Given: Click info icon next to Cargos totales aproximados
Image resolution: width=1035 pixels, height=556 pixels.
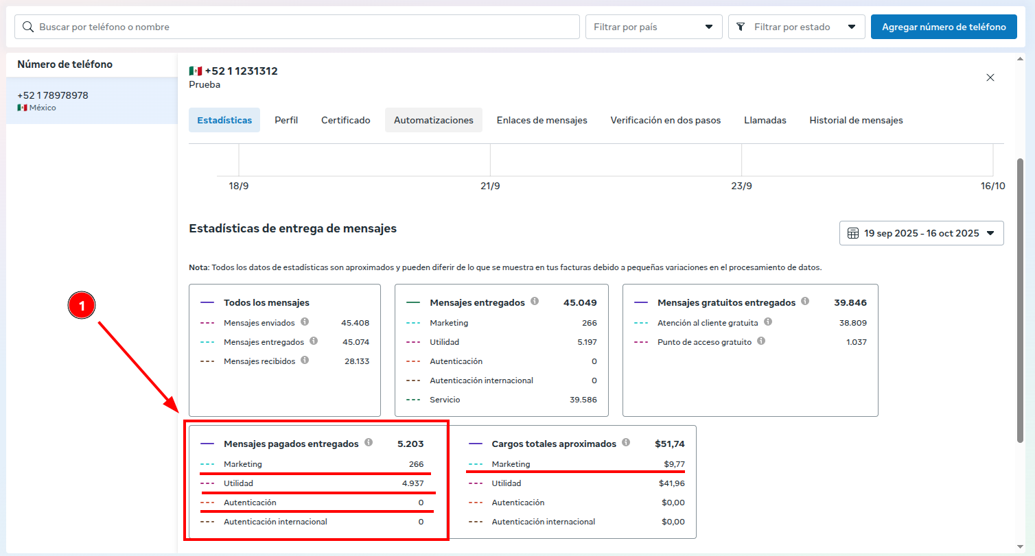Looking at the screenshot, I should [626, 443].
